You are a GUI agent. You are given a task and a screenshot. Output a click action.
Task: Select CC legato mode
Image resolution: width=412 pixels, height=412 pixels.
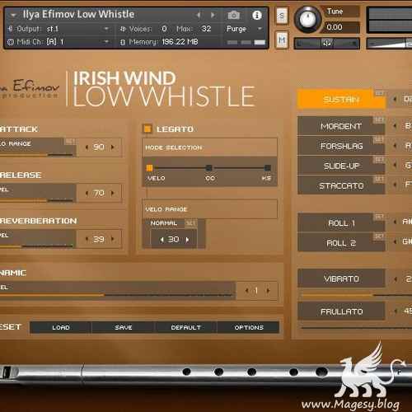coord(209,168)
